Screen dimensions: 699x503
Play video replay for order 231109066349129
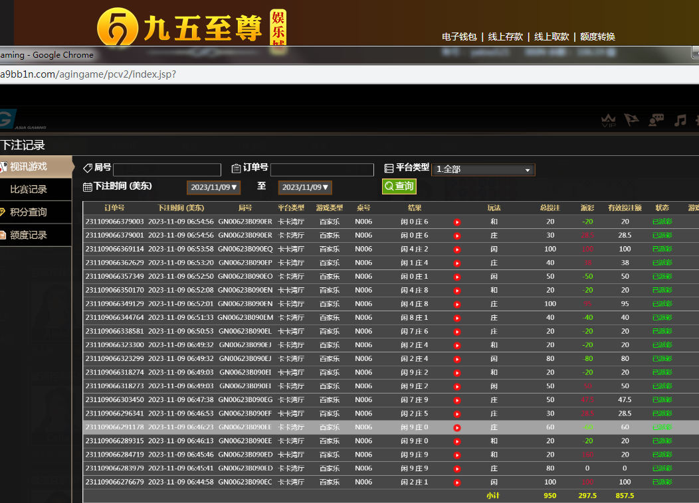pos(457,305)
